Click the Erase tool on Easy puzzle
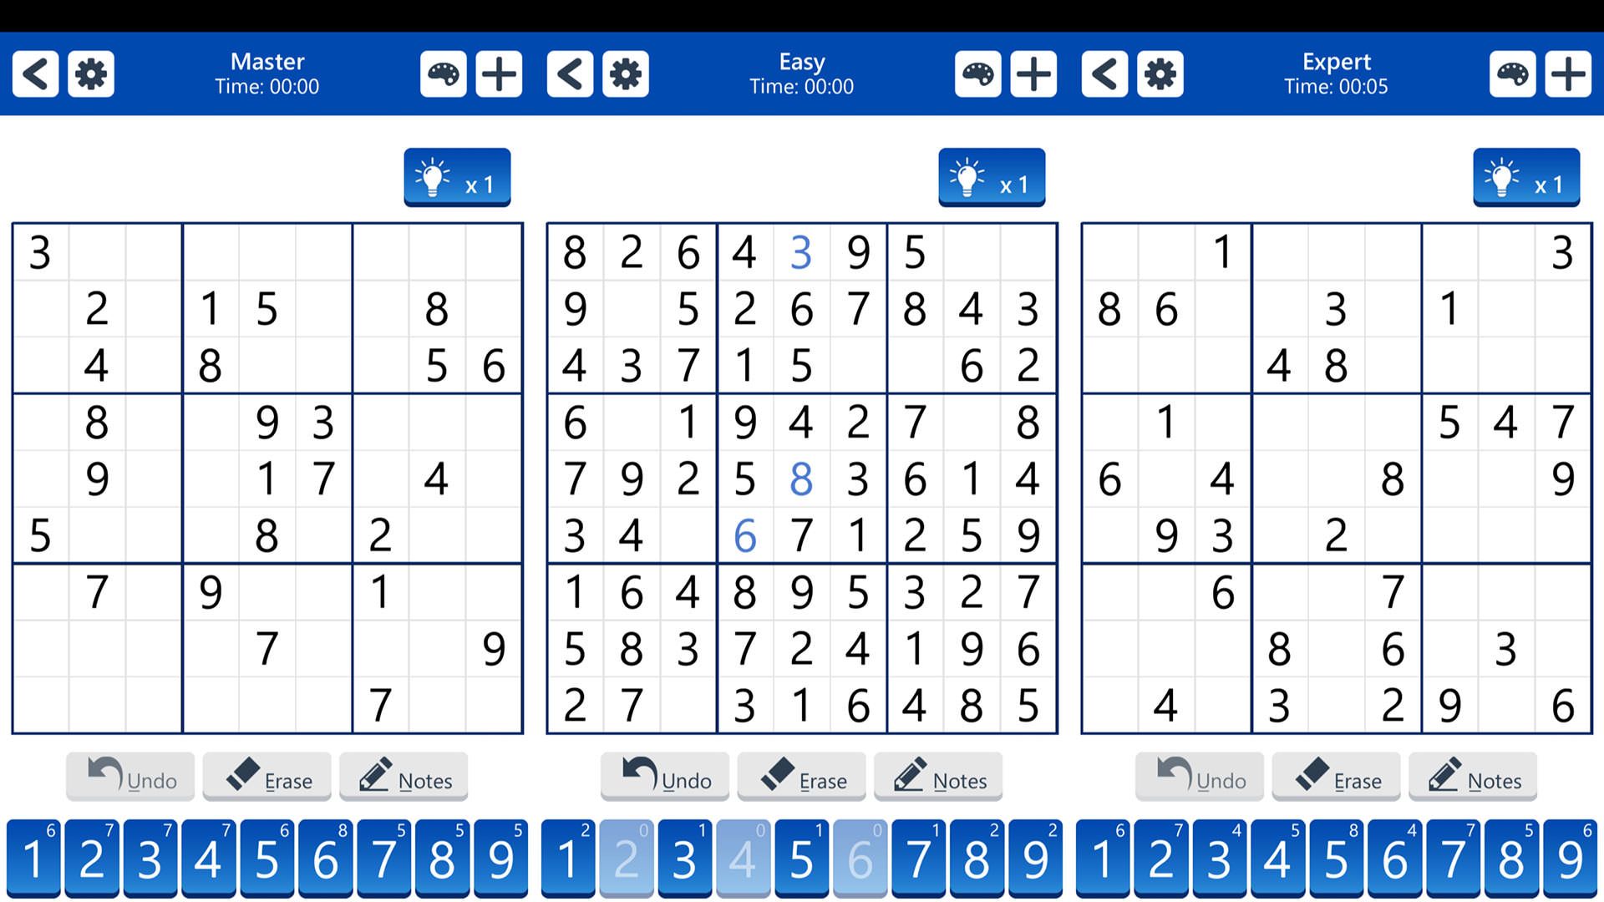 click(x=802, y=778)
